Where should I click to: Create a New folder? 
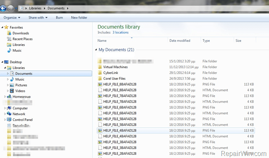[79, 17]
